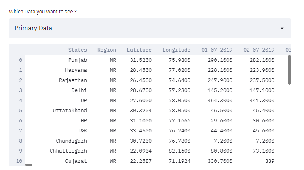Sort by the Longitude column header

click(176, 50)
